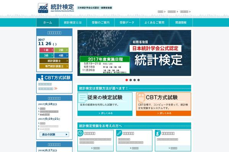Open the 統計検定とは menu item
Screen dimensions: 229x152
pos(73,22)
